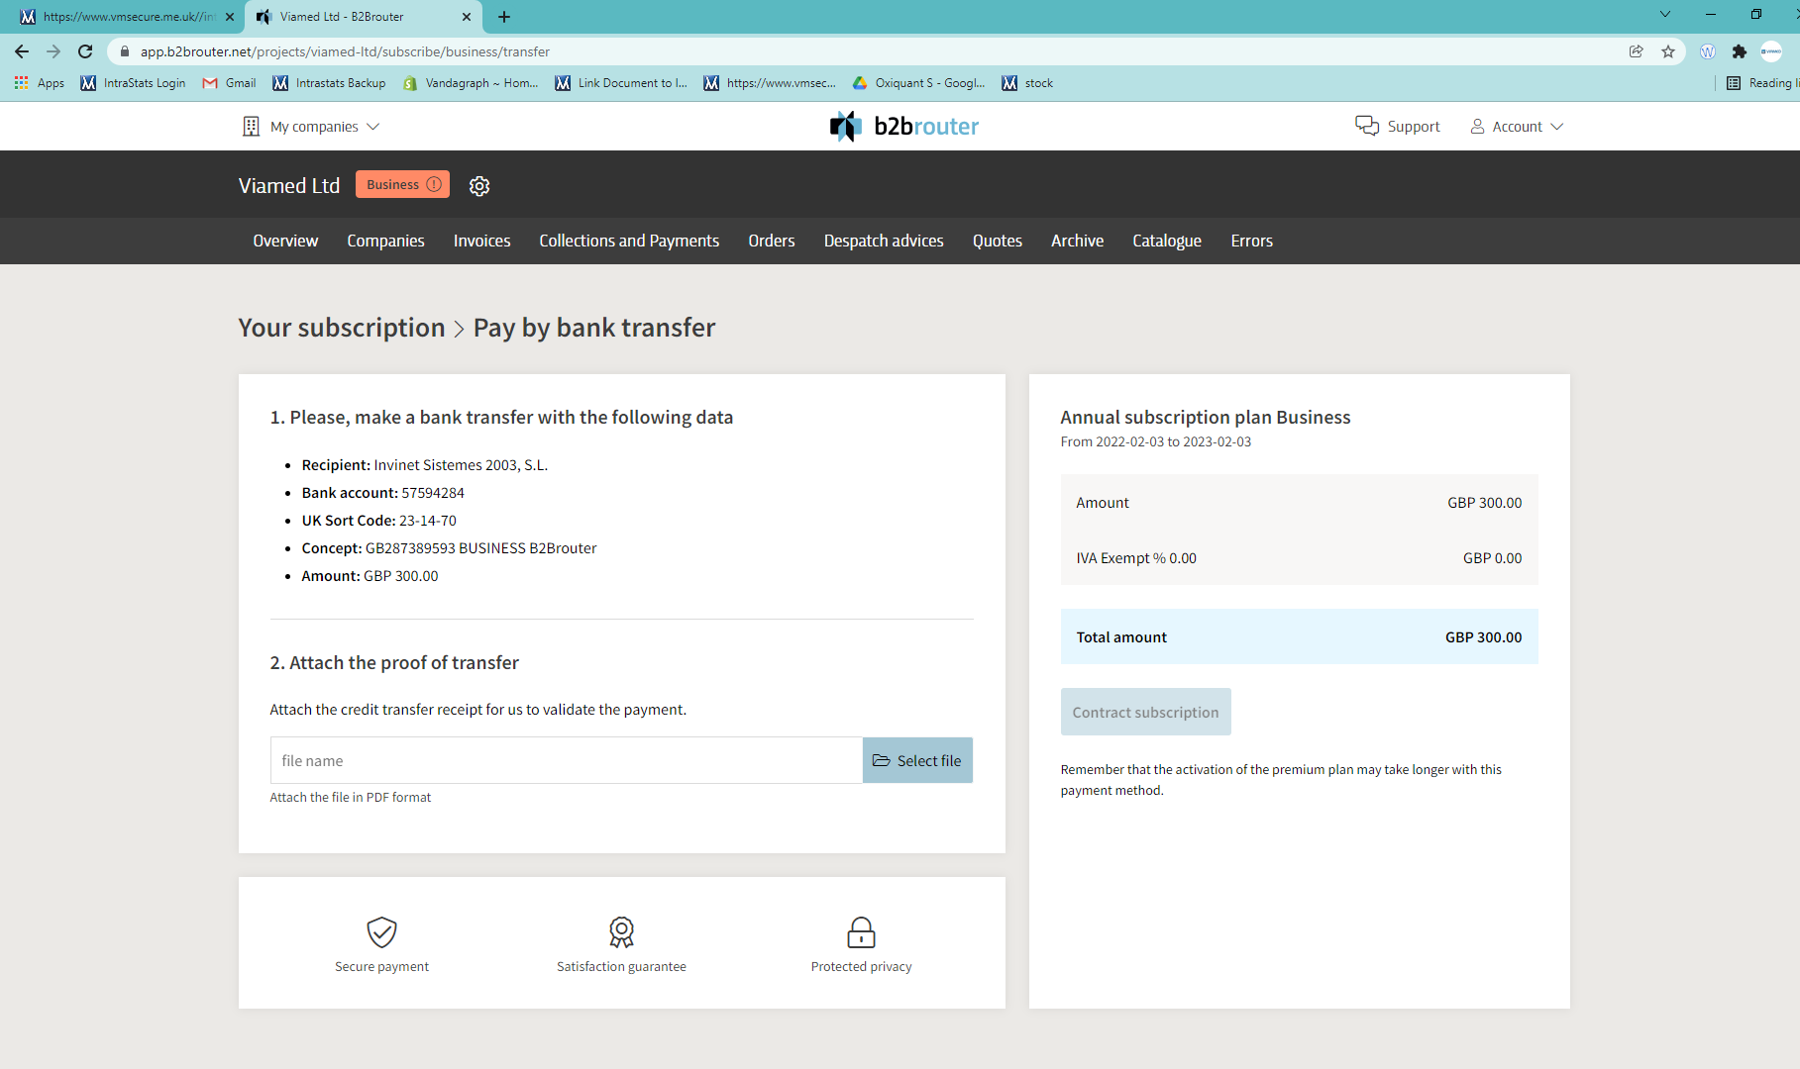
Task: Click the b2brouter logo
Action: click(x=903, y=127)
